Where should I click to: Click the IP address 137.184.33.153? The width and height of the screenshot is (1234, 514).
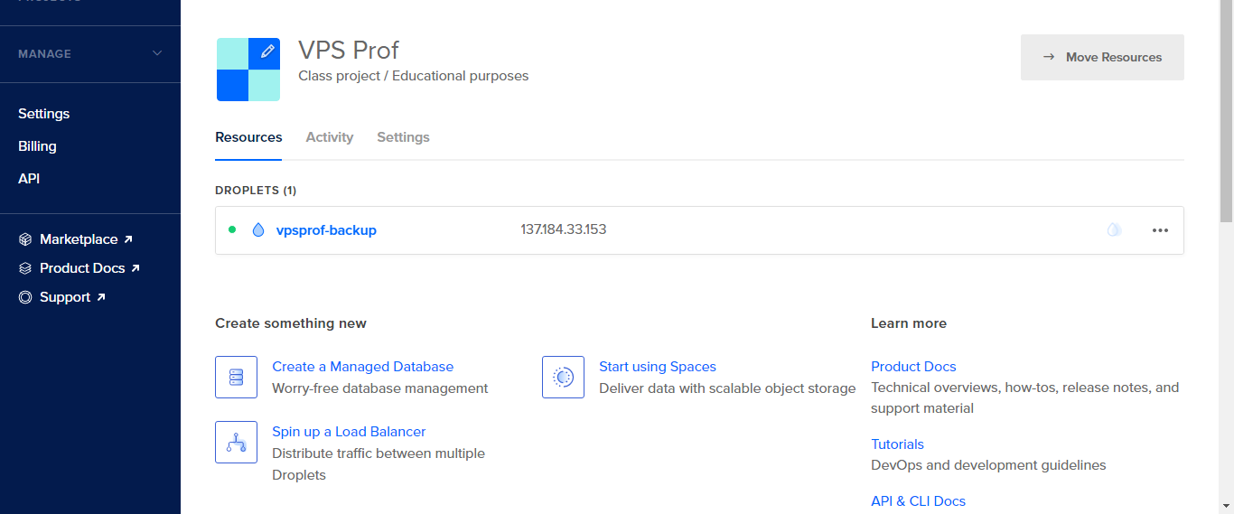(564, 229)
